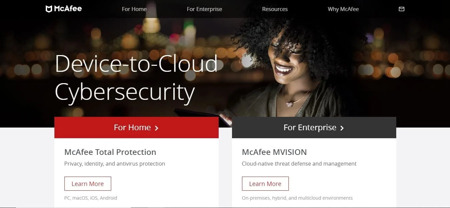Viewport: 450px width, 208px height.
Task: Open the For Home navigation menu
Action: 134,9
